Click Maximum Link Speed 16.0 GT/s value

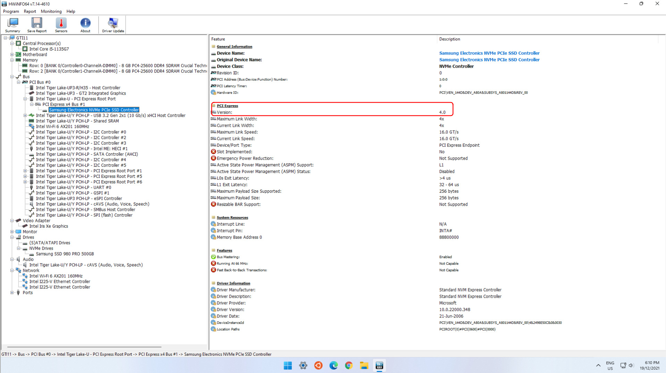449,132
